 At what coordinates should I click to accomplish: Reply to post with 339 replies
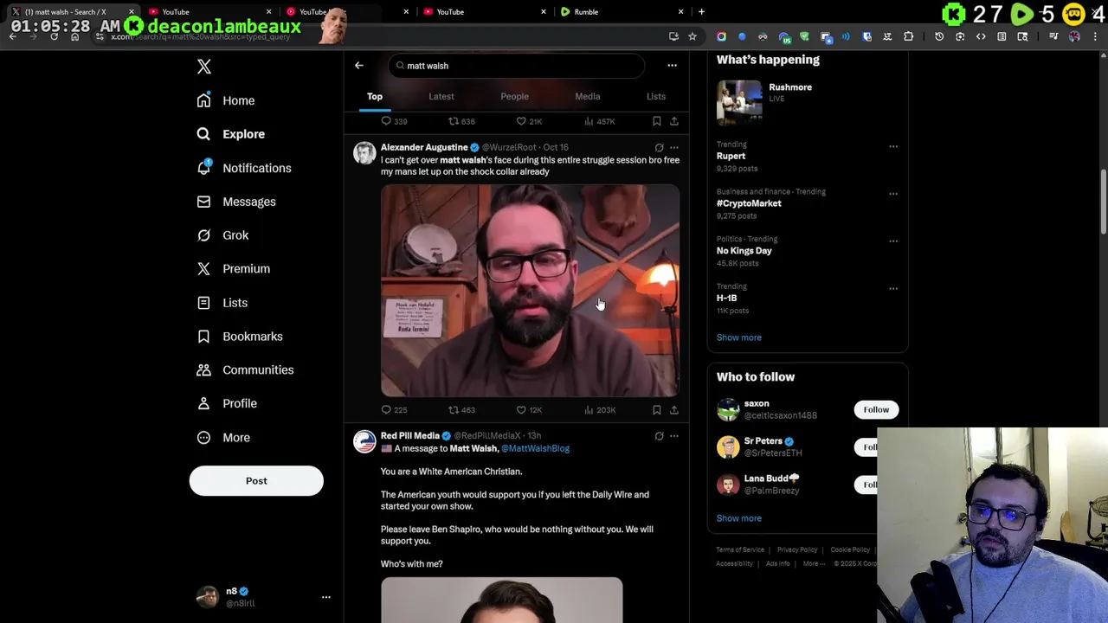[x=395, y=121]
